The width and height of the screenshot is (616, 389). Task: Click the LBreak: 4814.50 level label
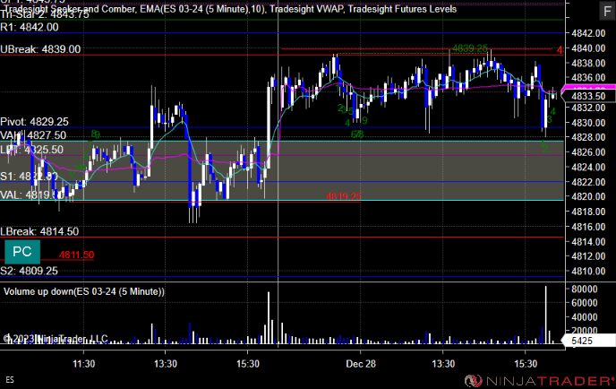pyautogui.click(x=39, y=231)
